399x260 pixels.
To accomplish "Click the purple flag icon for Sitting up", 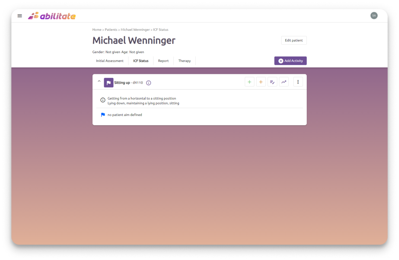I will click(109, 83).
